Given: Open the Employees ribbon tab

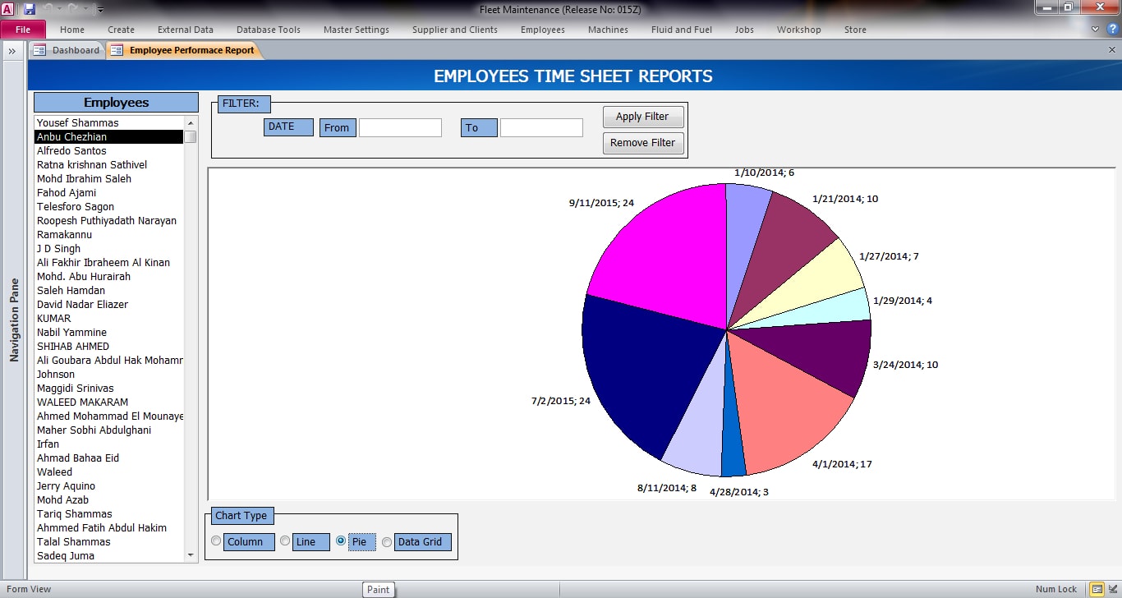Looking at the screenshot, I should click(543, 30).
